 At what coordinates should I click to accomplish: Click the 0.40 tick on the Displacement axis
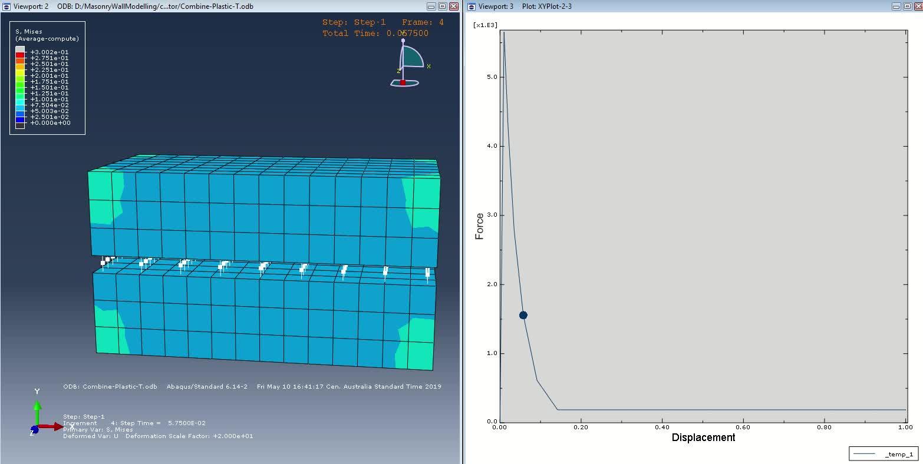tap(662, 427)
